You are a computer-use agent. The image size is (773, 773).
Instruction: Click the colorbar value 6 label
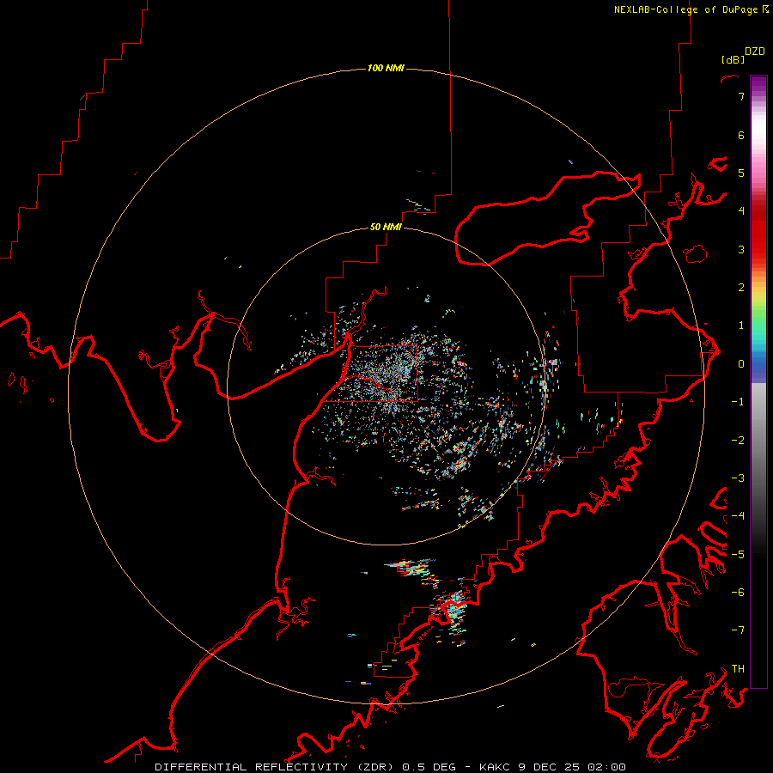point(741,135)
